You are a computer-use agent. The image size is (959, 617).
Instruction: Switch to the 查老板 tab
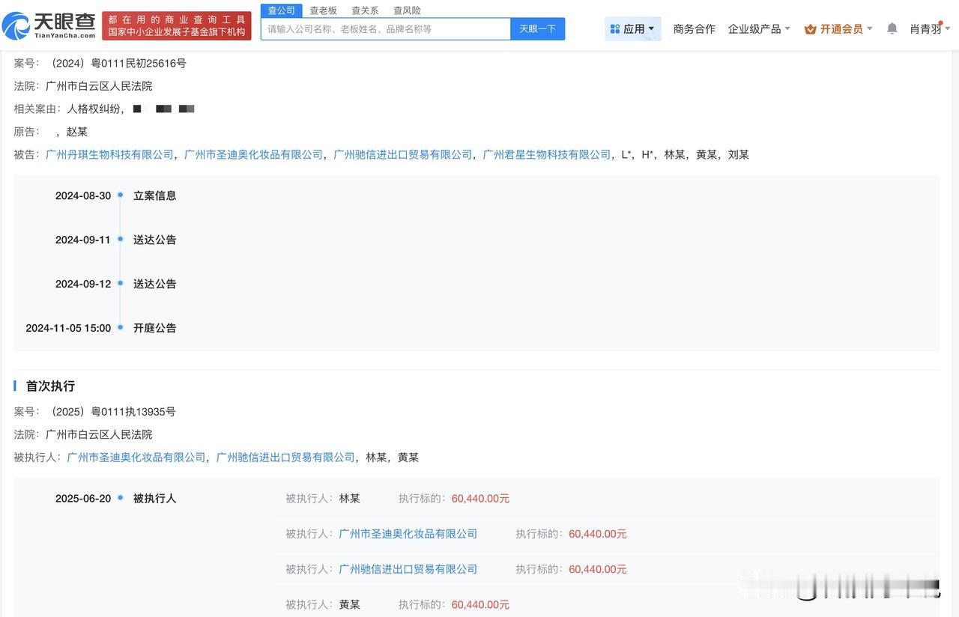click(x=324, y=10)
